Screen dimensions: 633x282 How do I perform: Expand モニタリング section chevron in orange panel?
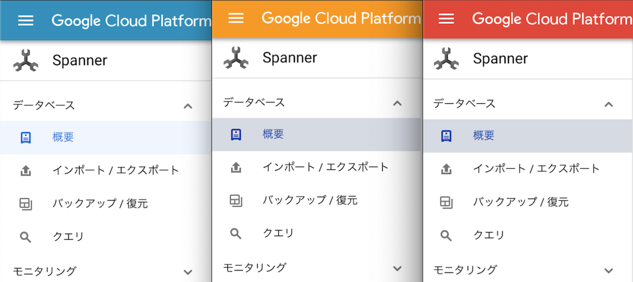click(x=398, y=268)
